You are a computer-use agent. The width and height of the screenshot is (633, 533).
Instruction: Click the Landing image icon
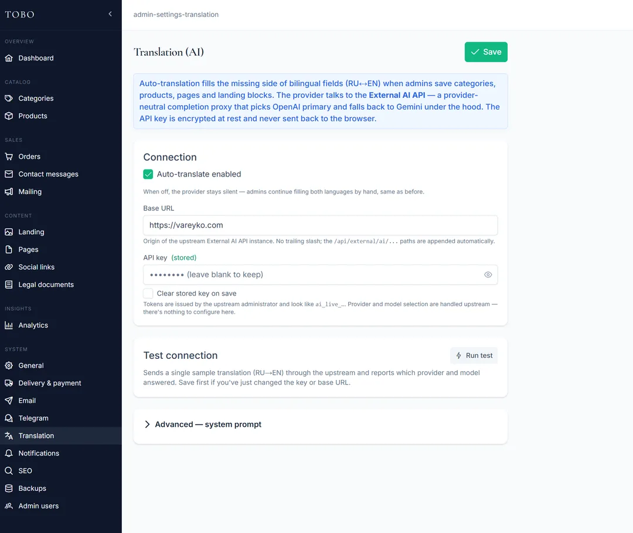[9, 232]
